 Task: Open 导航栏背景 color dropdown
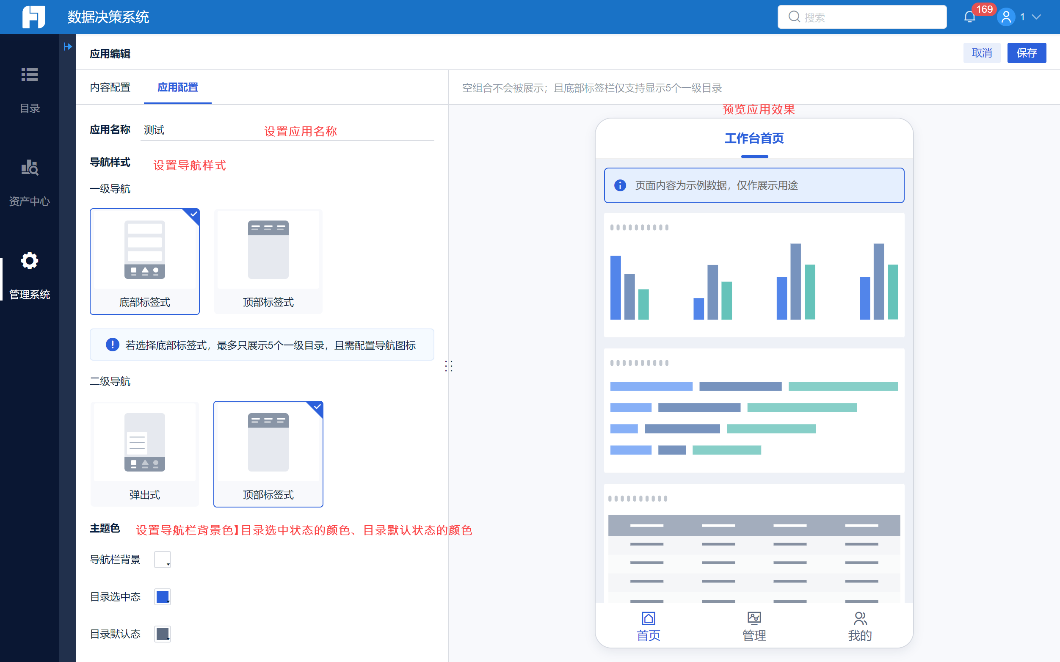(163, 560)
